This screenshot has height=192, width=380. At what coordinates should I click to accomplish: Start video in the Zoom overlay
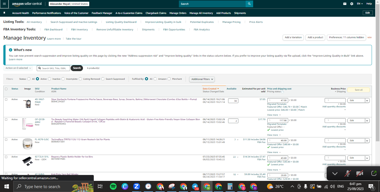360,174
